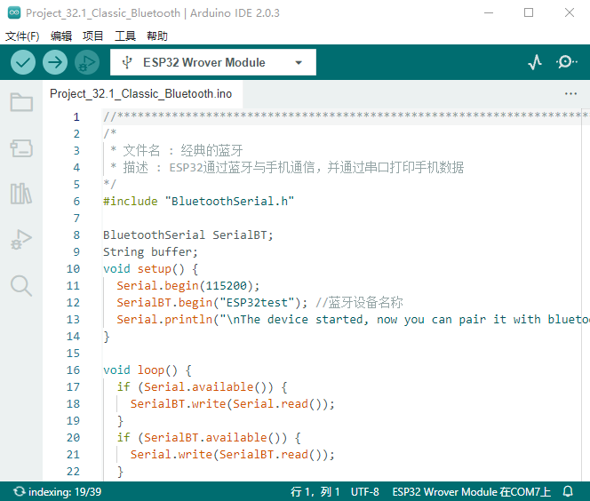The image size is (590, 501).
Task: Open the Search sidebar icon
Action: [x=21, y=285]
